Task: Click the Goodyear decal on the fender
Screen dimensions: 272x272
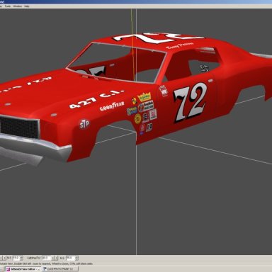Action: (x=112, y=106)
